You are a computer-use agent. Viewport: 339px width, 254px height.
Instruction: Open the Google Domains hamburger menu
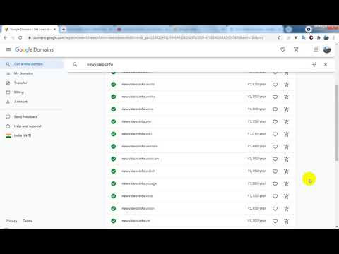(8, 49)
